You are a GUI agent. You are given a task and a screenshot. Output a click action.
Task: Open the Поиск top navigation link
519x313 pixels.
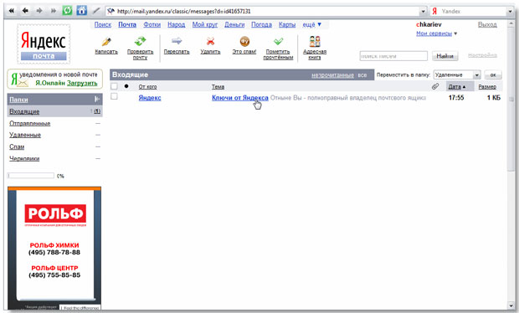pos(103,24)
